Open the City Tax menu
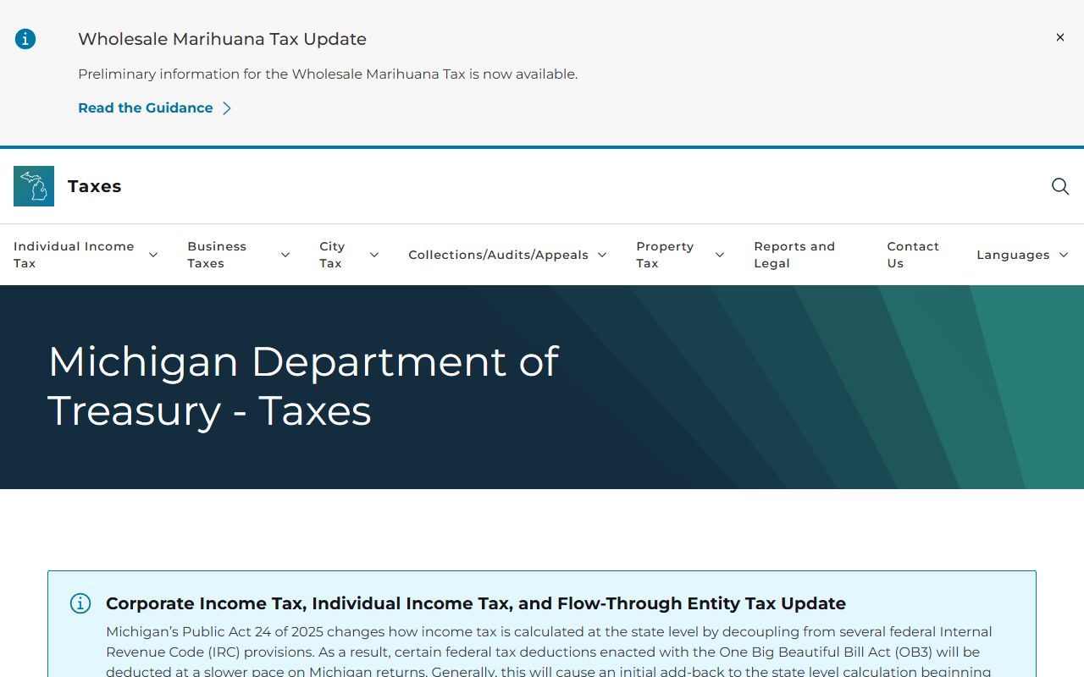The width and height of the screenshot is (1084, 677). pos(332,255)
